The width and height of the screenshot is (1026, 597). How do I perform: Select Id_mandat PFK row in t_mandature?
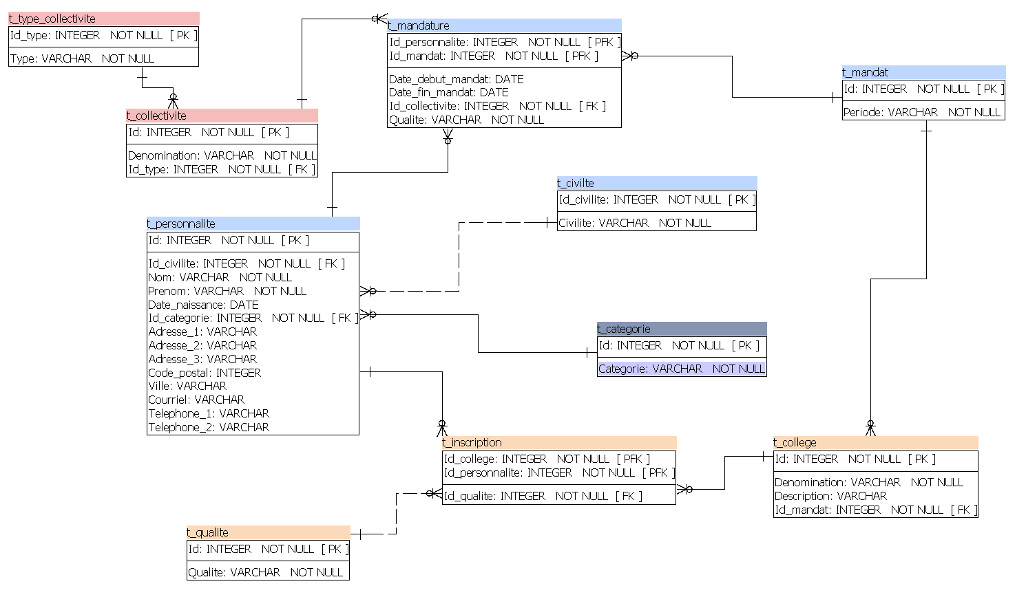click(494, 56)
